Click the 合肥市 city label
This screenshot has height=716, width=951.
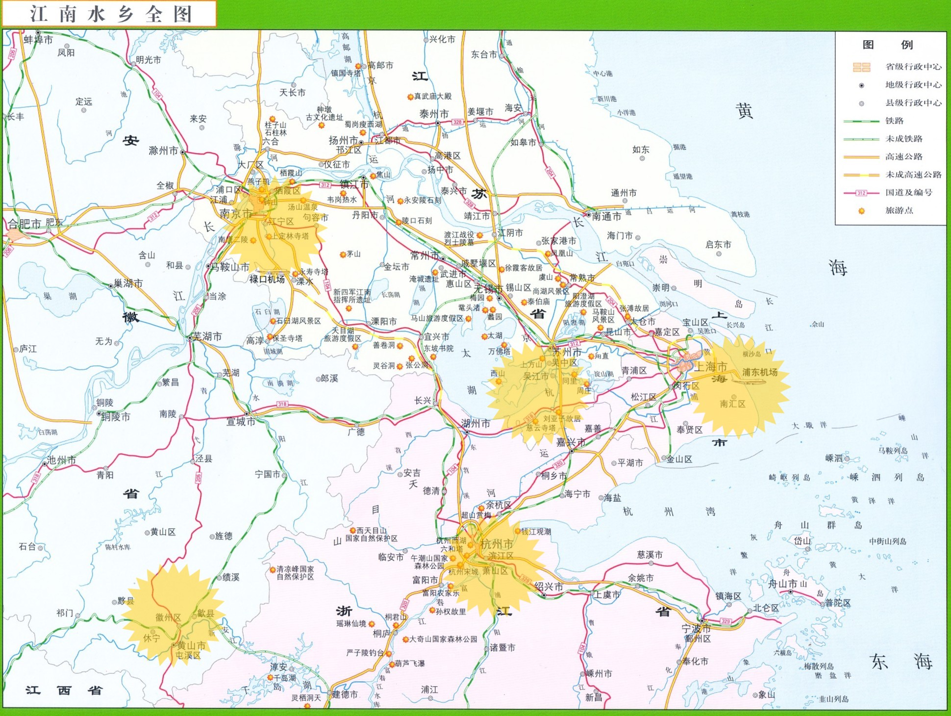(x=24, y=224)
